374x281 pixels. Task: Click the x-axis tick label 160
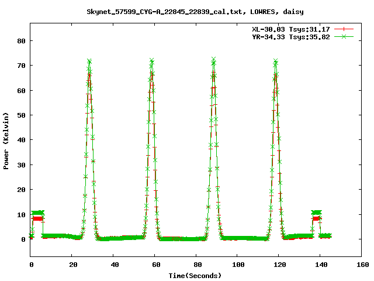(x=362, y=265)
